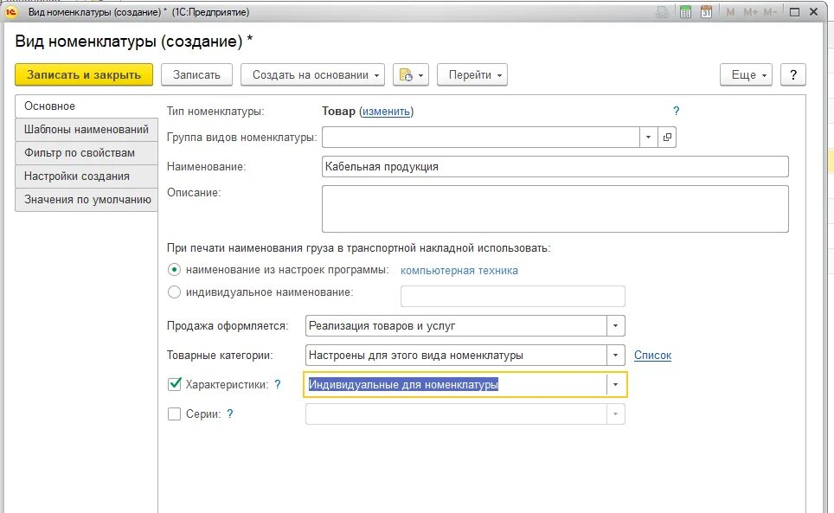Viewport: 834px width, 513px height.
Task: Open Группа видов номенклатуры selection form icon
Action: point(667,138)
